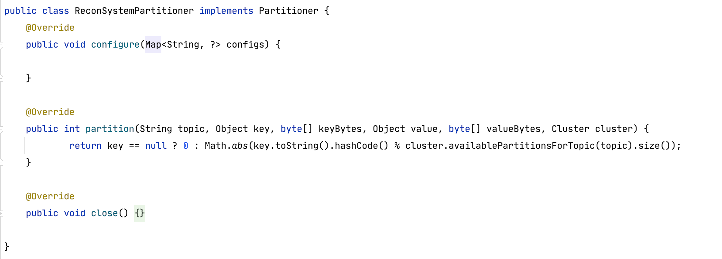Click the @Override above the partition method
This screenshot has width=722, height=259.
pyautogui.click(x=50, y=112)
